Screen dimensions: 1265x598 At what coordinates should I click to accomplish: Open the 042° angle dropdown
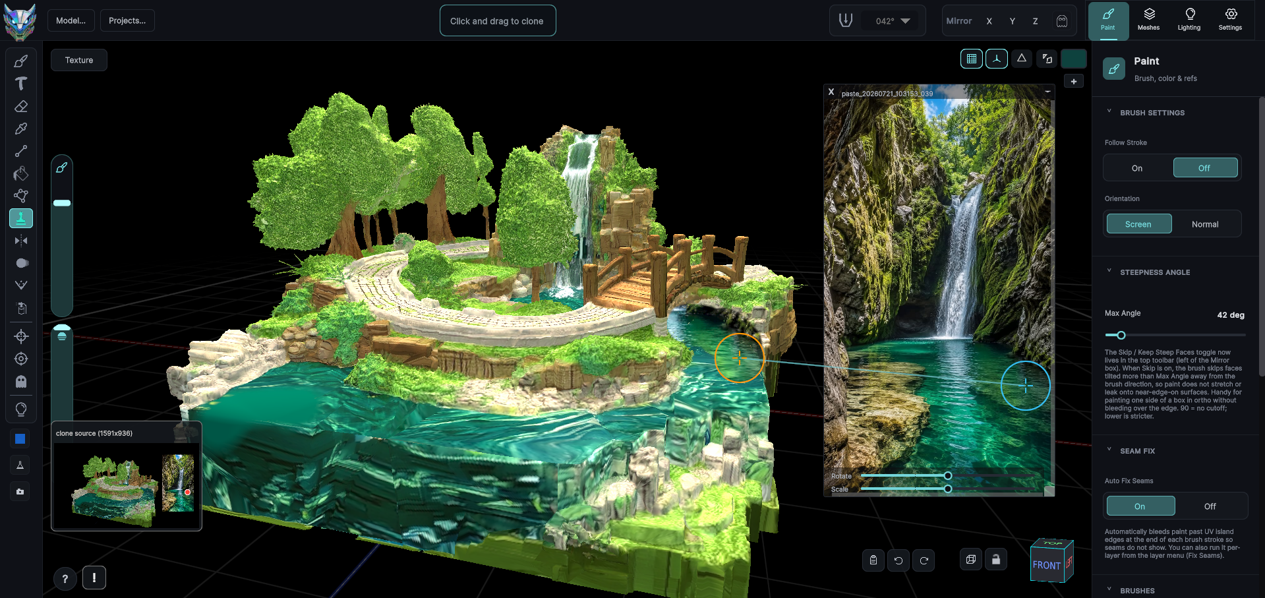pos(893,21)
